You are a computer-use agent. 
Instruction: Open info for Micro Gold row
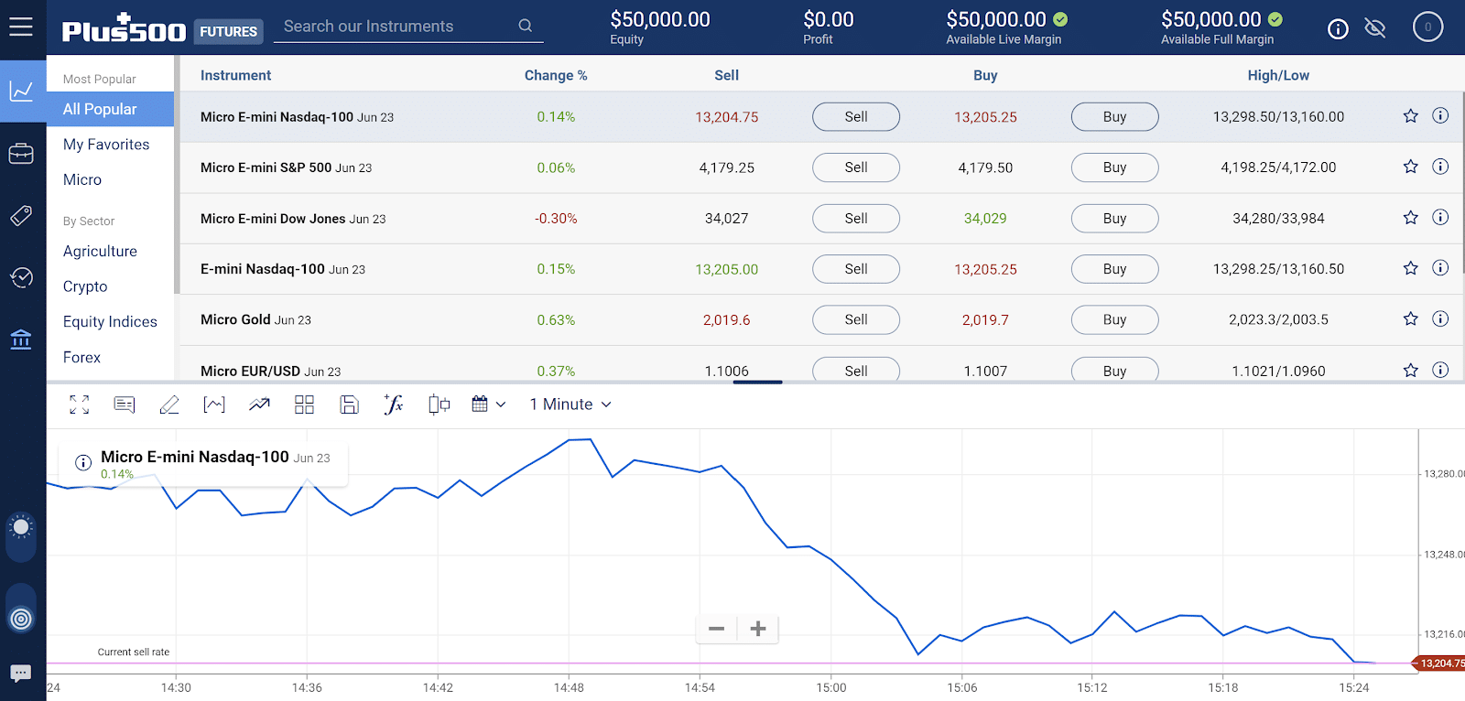[x=1440, y=318]
